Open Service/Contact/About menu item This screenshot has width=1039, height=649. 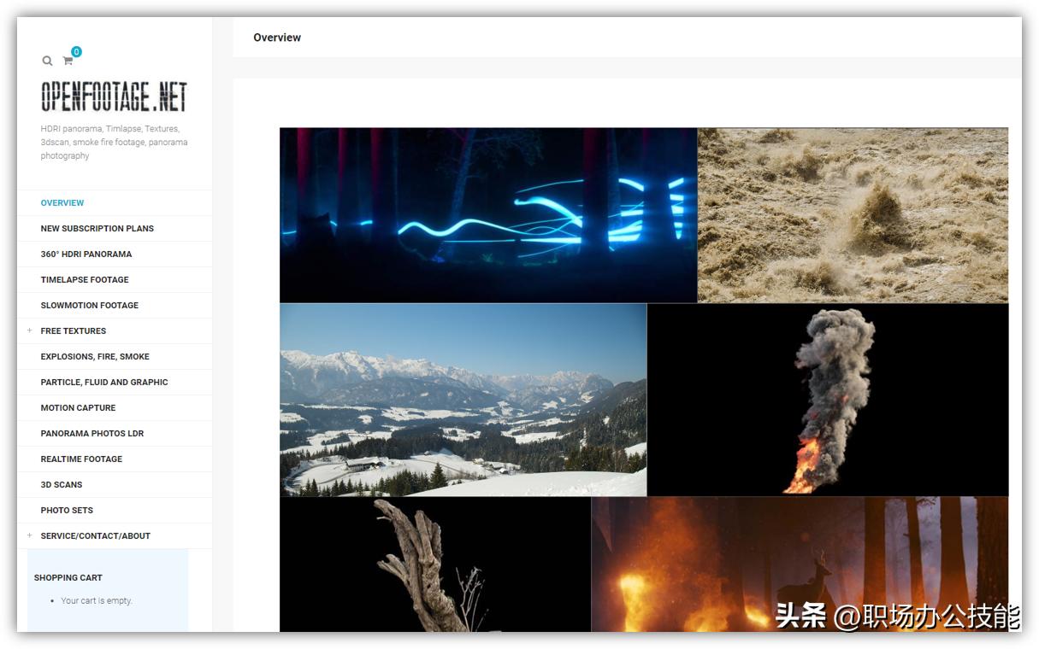click(x=95, y=536)
